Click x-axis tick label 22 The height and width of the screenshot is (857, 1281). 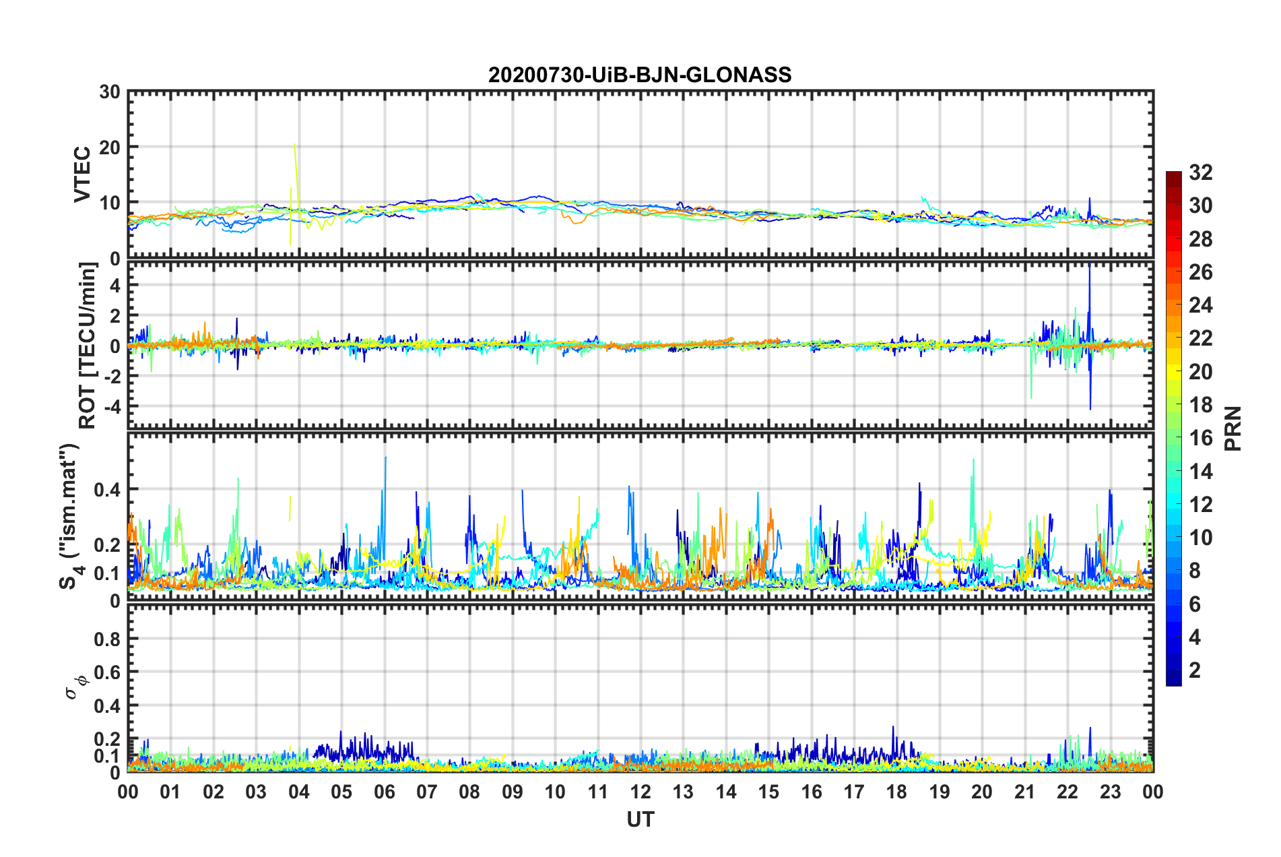pyautogui.click(x=1067, y=792)
